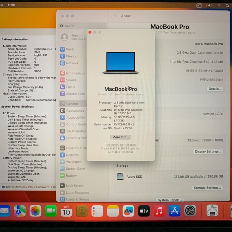Click the Display Settings... button

click(208, 151)
